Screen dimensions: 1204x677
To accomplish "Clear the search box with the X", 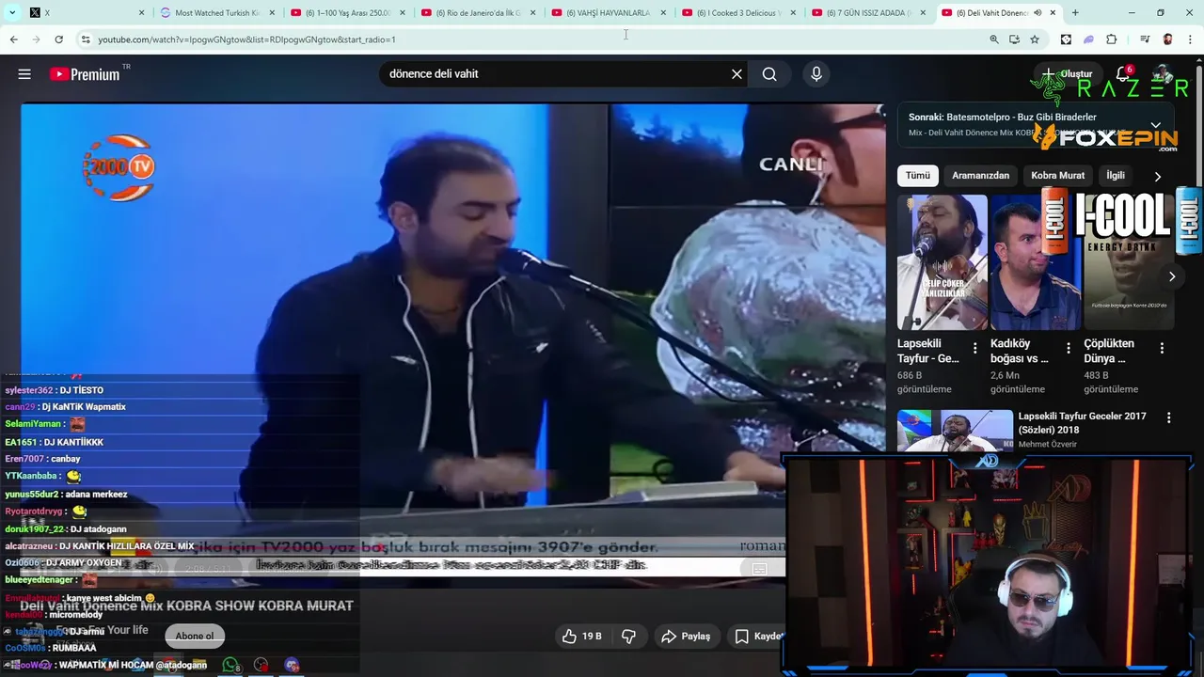I will [737, 74].
